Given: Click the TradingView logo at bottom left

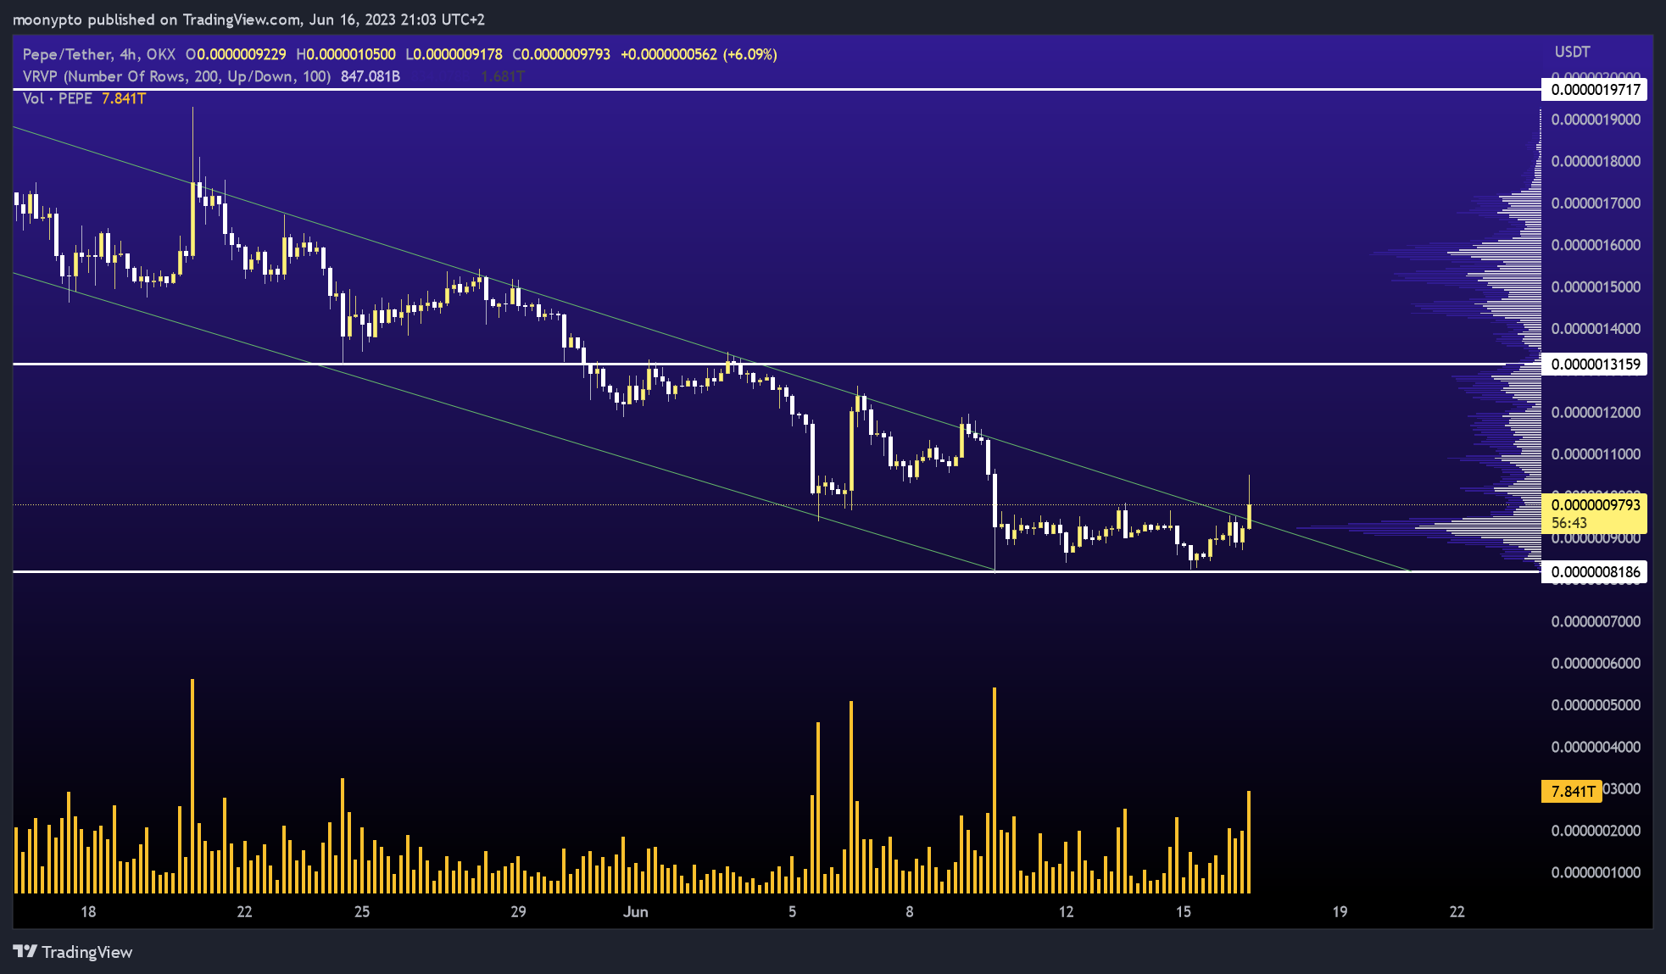Looking at the screenshot, I should point(73,952).
